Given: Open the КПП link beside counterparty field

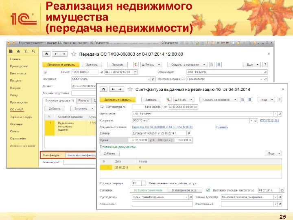Looking at the screenshot, I should pos(269,121).
